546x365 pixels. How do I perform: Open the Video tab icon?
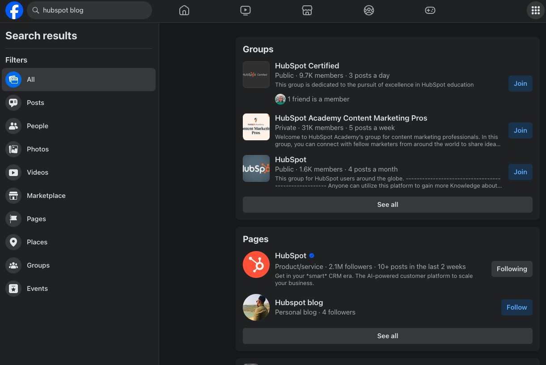tap(245, 10)
